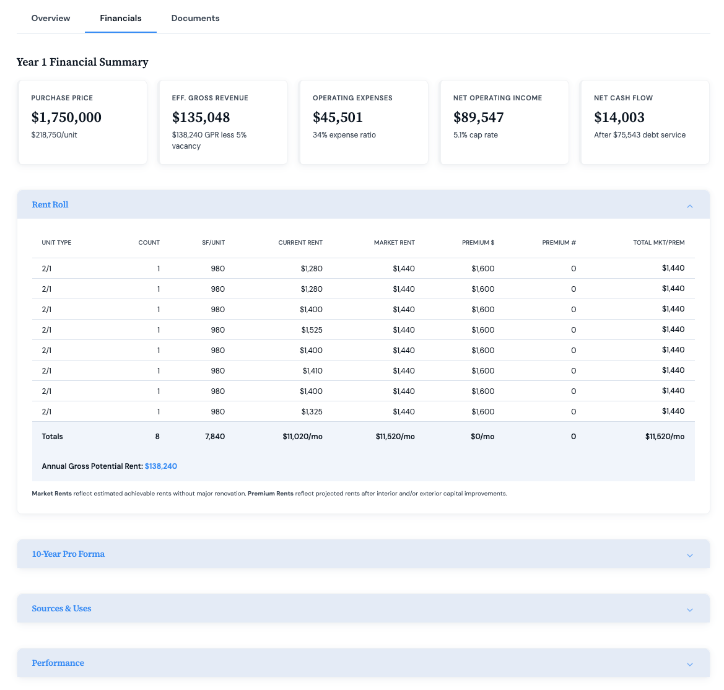Click the Current Rent column header
Image resolution: width=724 pixels, height=690 pixels.
click(x=300, y=243)
